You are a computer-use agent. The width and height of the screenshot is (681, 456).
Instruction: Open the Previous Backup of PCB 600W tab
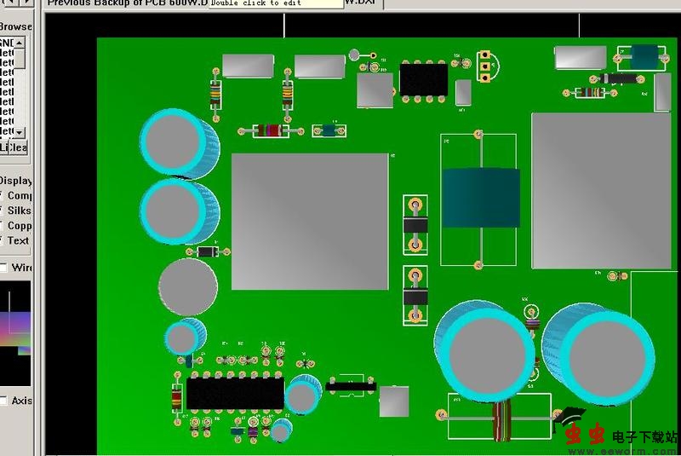pos(128,3)
